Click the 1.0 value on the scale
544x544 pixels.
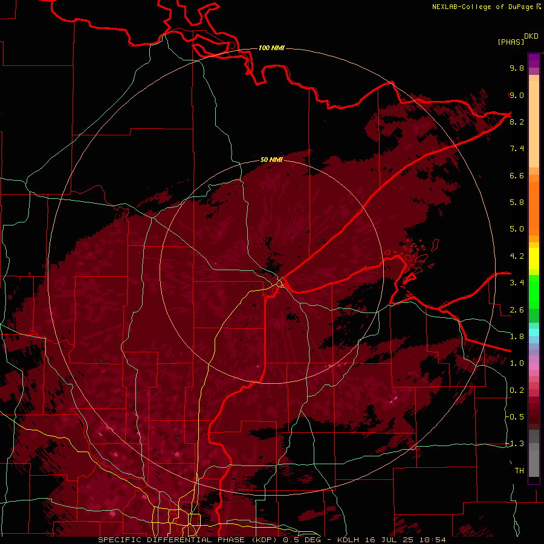517,363
